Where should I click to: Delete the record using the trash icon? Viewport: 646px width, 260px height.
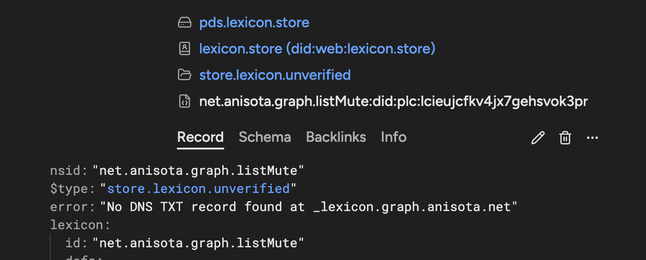point(565,138)
